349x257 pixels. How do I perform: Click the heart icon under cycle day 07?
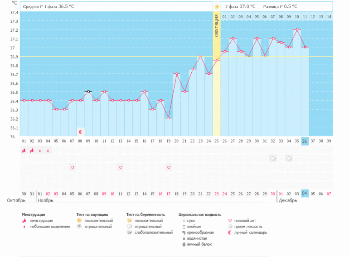pyautogui.click(x=72, y=167)
